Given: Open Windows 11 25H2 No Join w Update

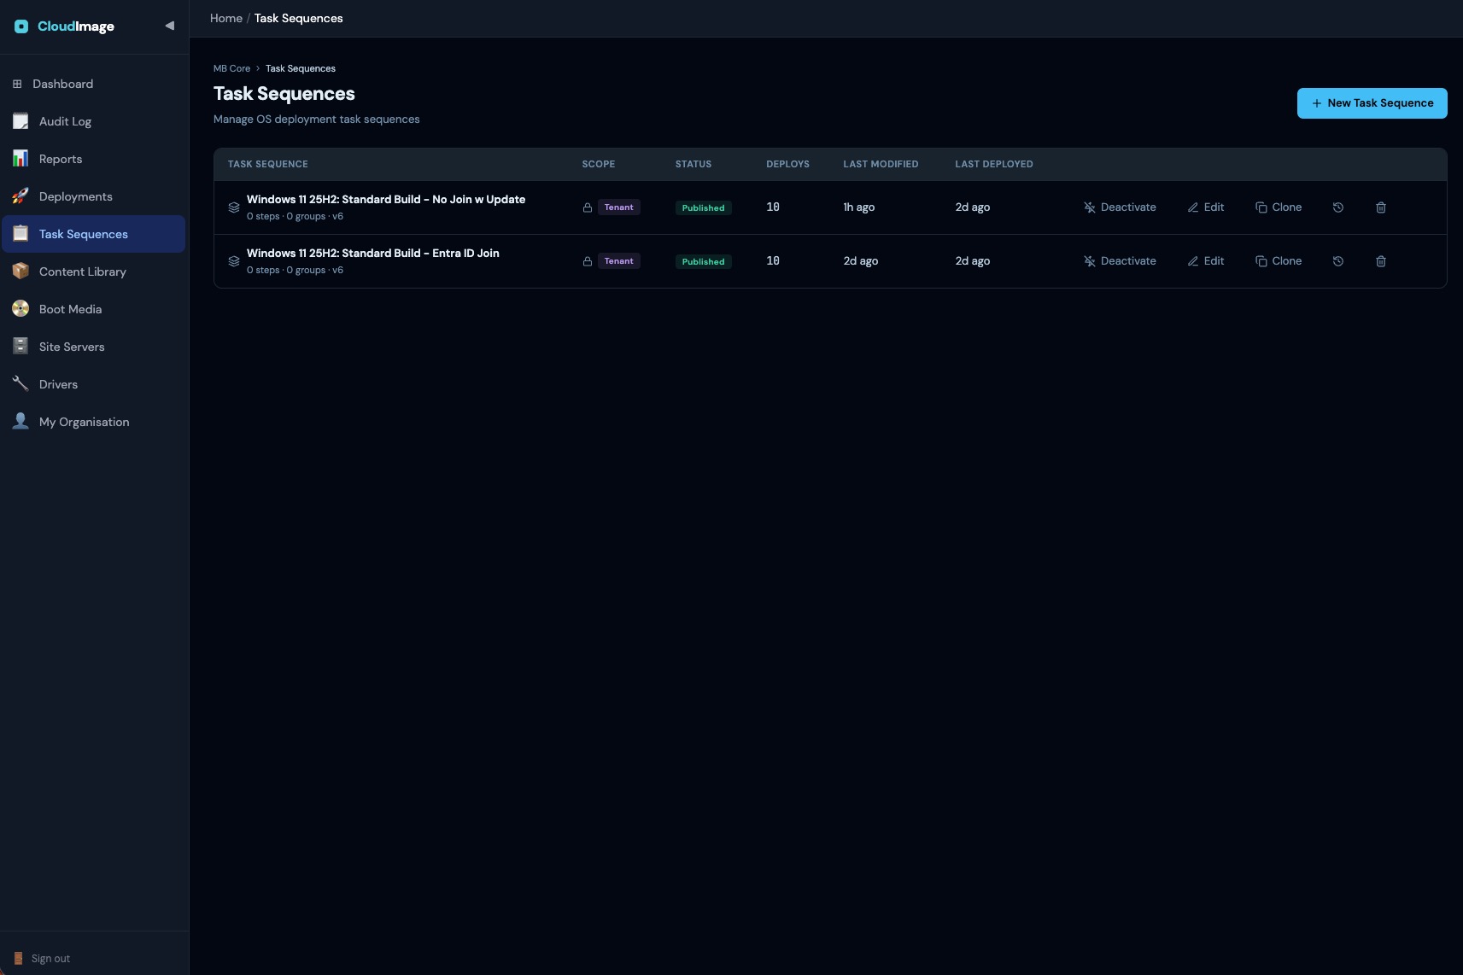Looking at the screenshot, I should point(386,199).
